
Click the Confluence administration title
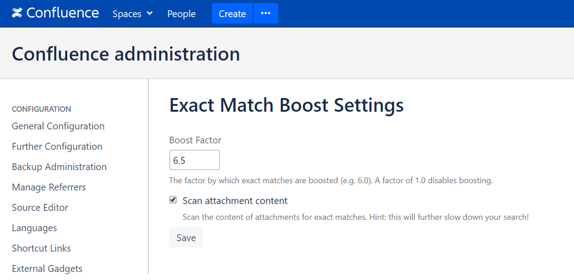click(126, 54)
